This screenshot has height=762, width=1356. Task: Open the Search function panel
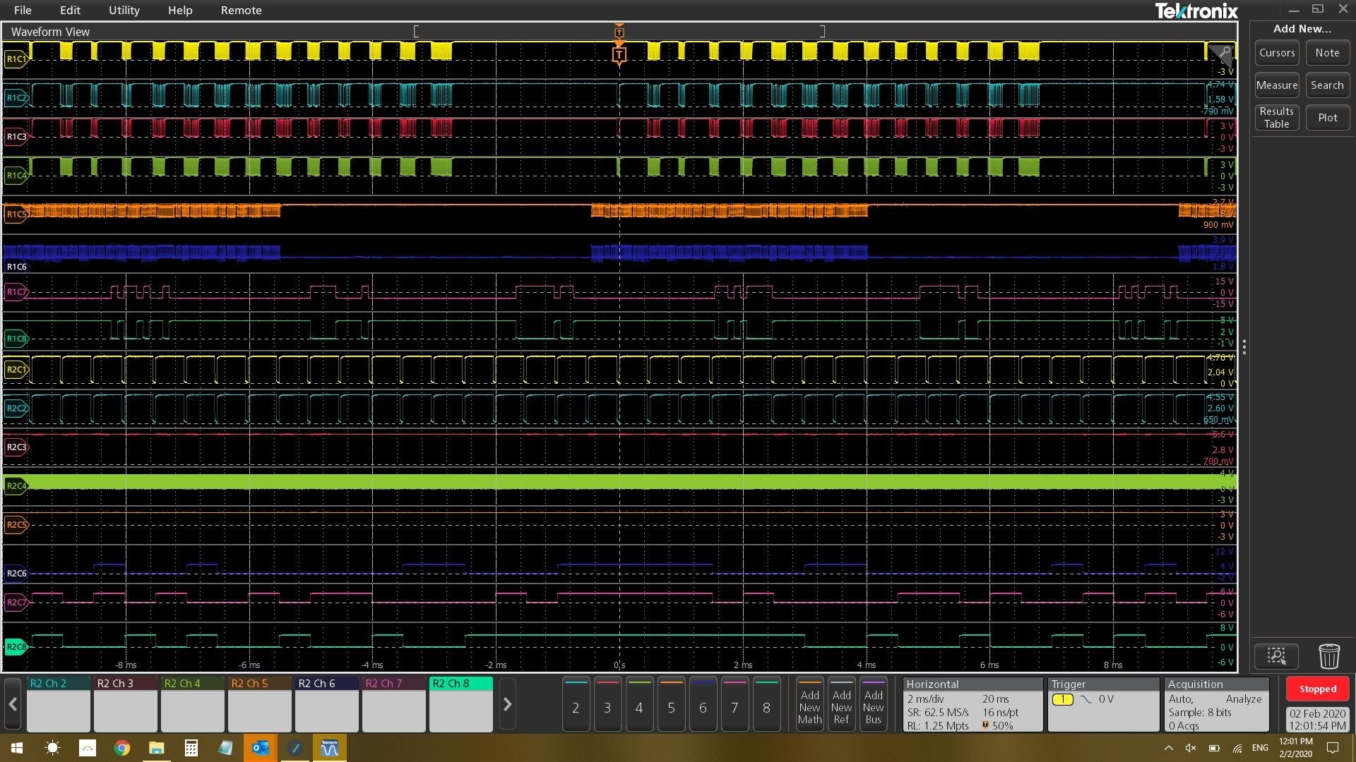pyautogui.click(x=1326, y=85)
